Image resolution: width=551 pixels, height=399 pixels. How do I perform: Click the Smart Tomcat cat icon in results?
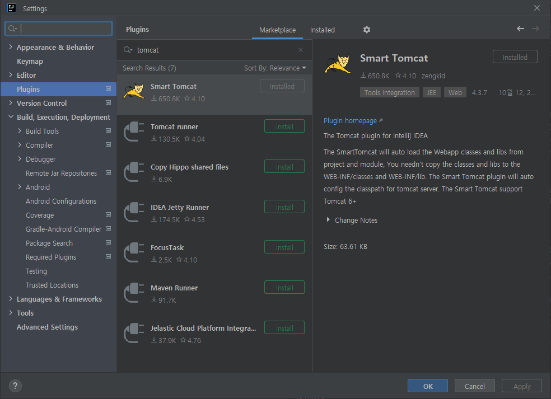click(134, 91)
